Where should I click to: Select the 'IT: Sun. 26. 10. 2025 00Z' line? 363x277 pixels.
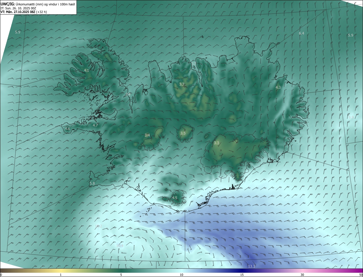click(18, 8)
